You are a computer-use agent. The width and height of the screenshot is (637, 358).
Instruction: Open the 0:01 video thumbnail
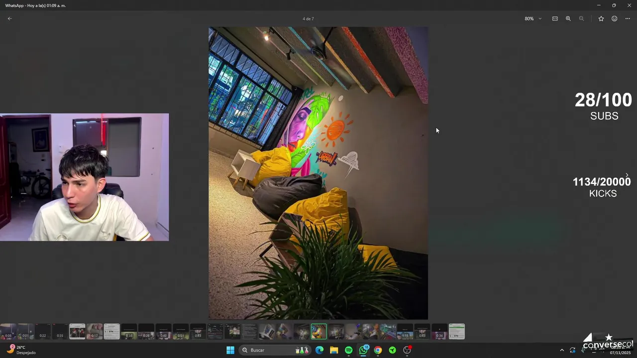[x=26, y=332]
